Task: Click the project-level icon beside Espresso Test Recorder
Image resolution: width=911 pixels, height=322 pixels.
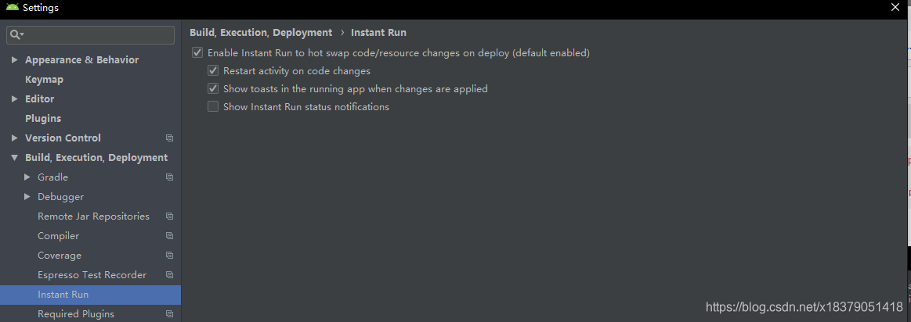Action: [170, 275]
